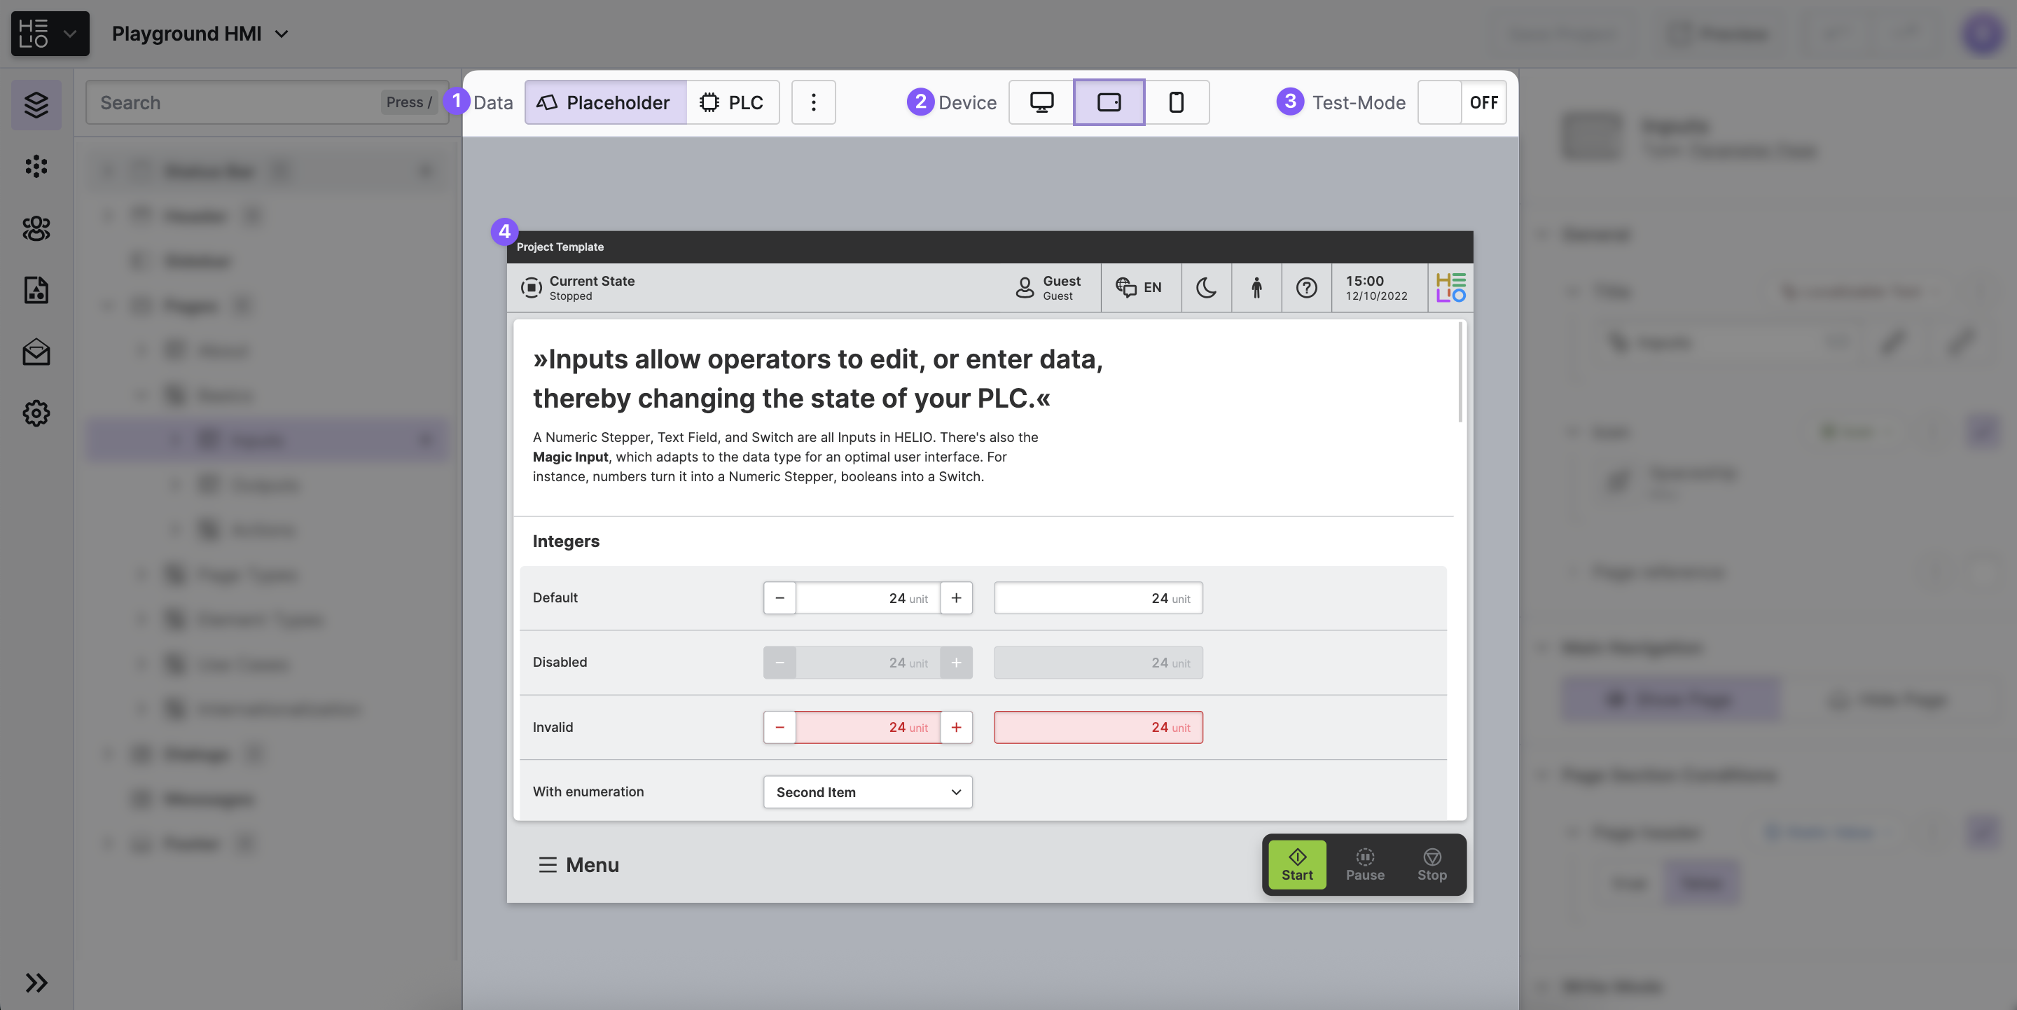Open the users group sidebar icon
The width and height of the screenshot is (2017, 1010).
(36, 228)
